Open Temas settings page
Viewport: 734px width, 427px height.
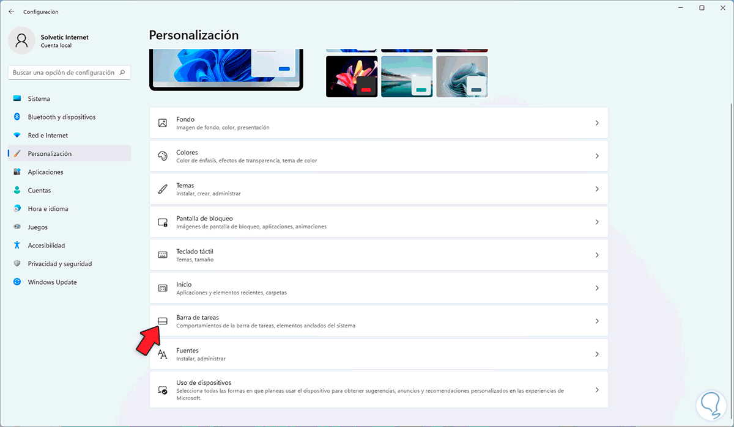[379, 189]
